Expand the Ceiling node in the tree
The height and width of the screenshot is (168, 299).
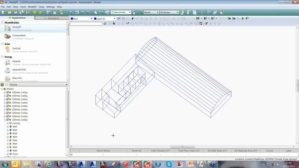point(7,123)
